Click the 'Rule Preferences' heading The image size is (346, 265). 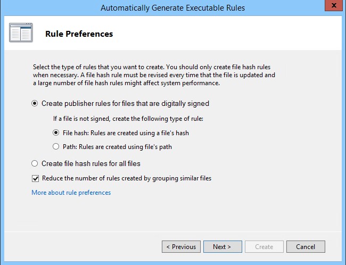click(79, 34)
